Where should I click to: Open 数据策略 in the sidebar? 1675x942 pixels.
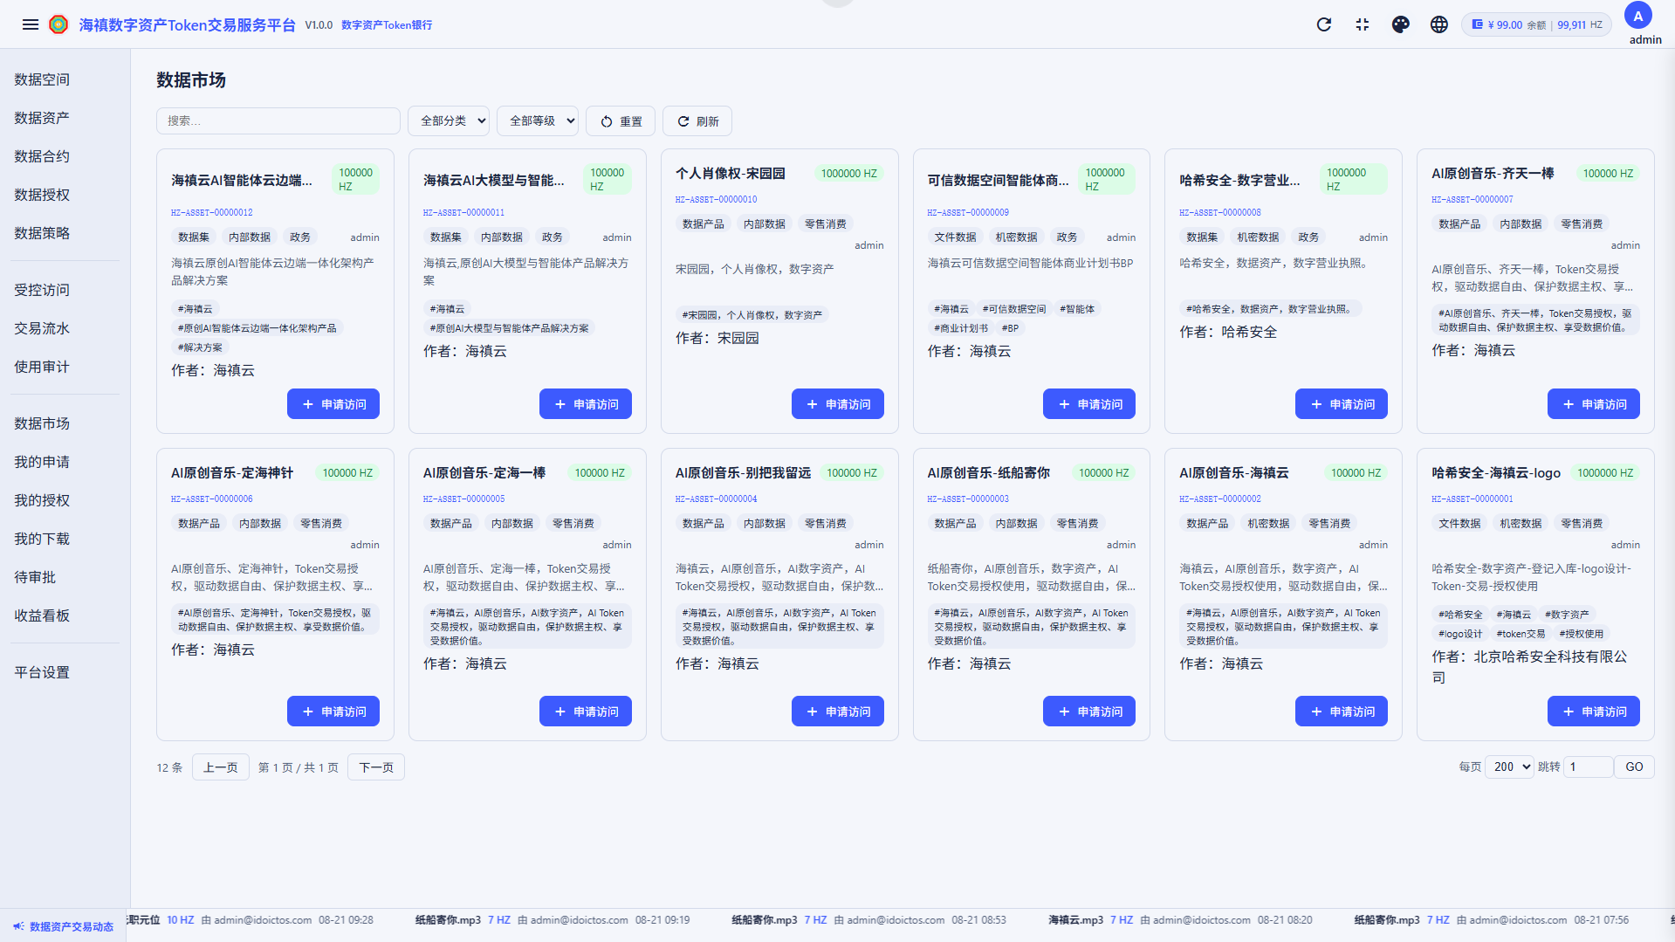coord(42,233)
